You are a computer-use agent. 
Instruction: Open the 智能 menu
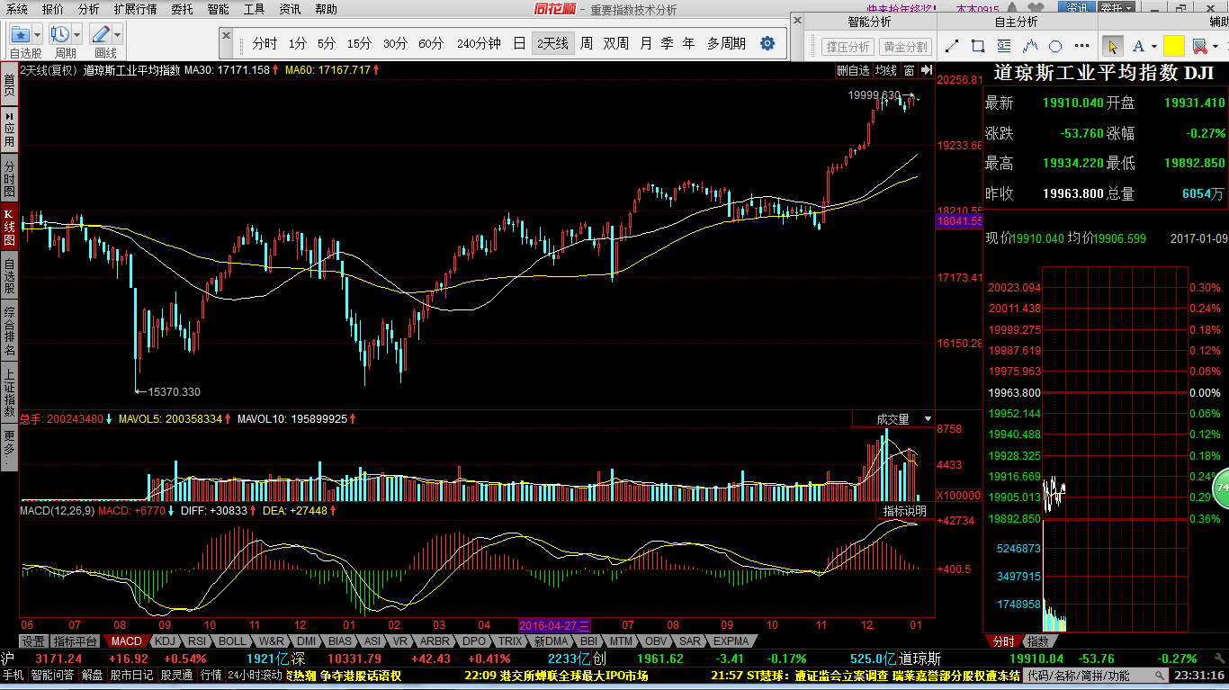pyautogui.click(x=218, y=9)
